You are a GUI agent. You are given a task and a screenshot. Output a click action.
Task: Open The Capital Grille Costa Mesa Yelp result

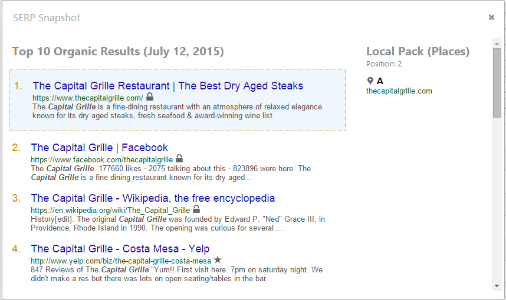pyautogui.click(x=120, y=249)
